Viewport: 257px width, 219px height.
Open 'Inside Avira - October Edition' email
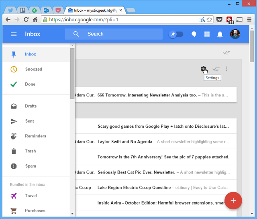click(156, 203)
